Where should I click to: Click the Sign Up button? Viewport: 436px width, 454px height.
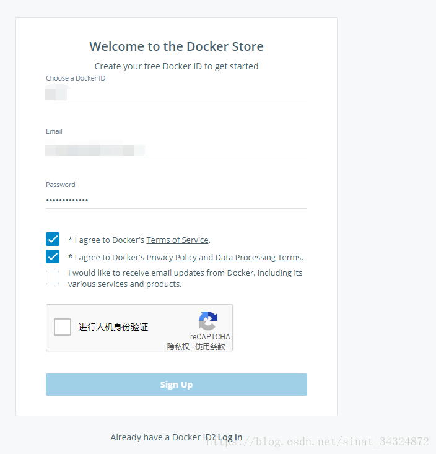[x=177, y=385]
